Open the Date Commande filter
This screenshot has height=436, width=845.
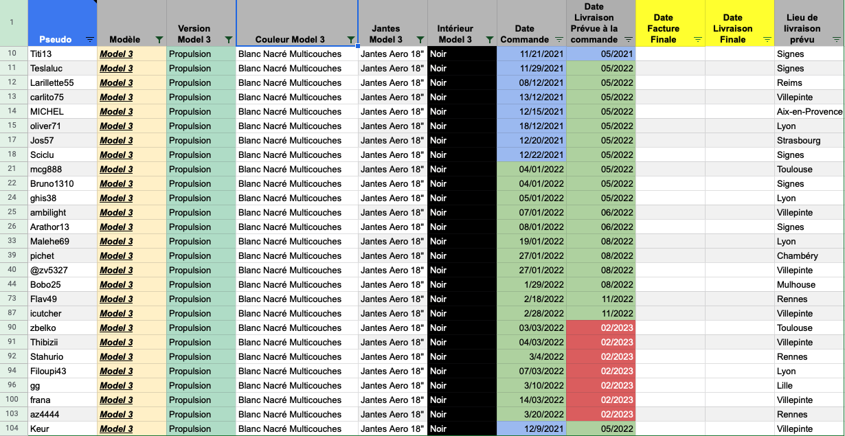coord(559,40)
